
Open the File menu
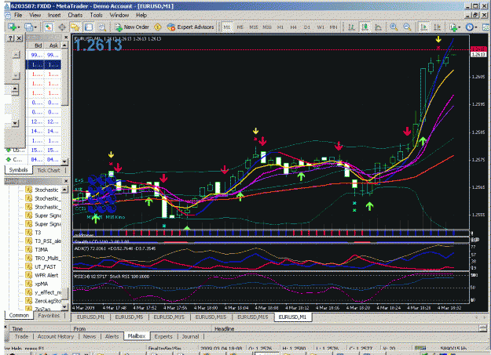tap(18, 15)
